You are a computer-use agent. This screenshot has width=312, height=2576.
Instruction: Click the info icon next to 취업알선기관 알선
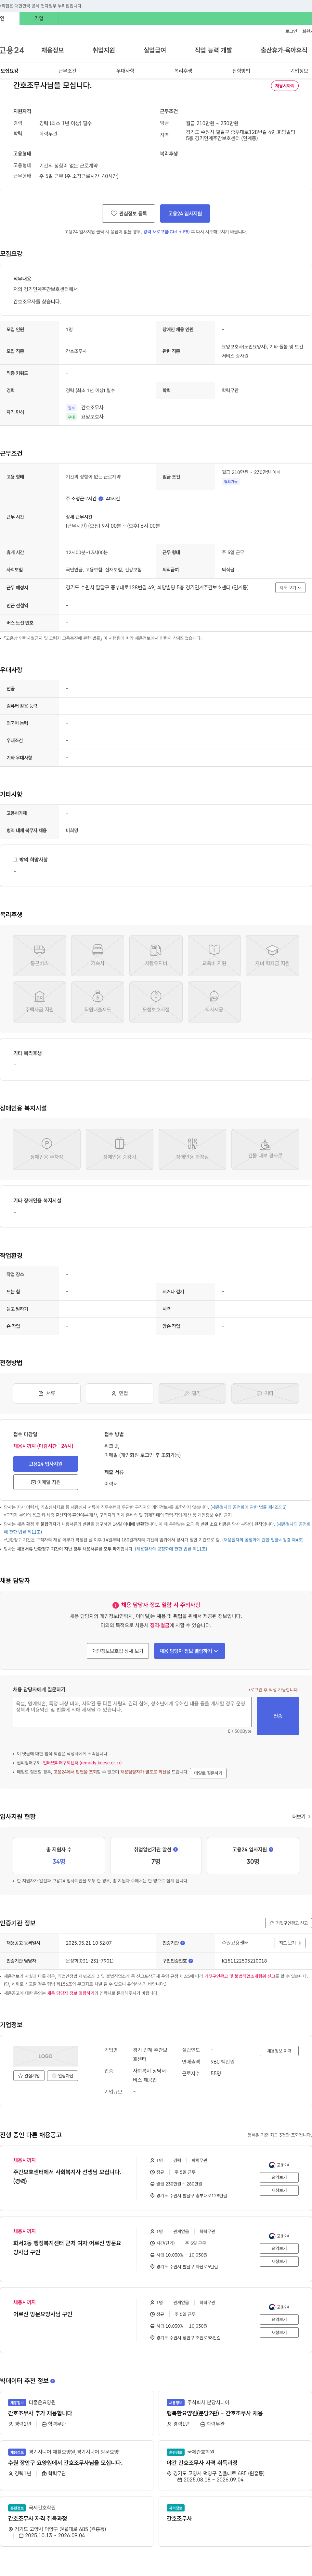(x=175, y=1849)
